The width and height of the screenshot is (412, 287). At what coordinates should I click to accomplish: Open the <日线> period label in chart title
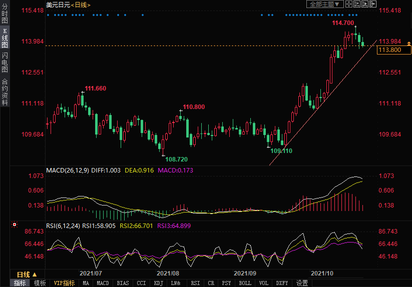point(80,4)
